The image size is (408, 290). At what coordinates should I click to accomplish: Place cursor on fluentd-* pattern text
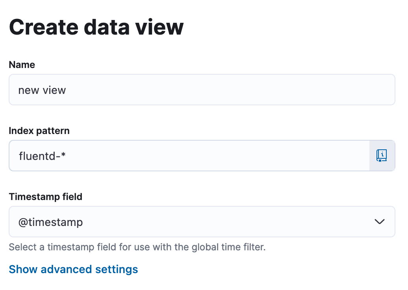[42, 156]
